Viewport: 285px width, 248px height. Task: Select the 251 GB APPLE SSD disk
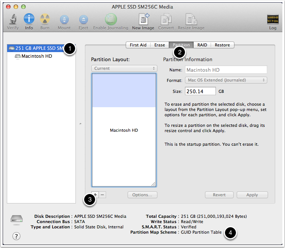click(x=41, y=48)
